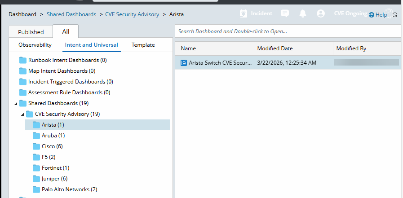Select the Arista Switch CVE Secur... row name

pyautogui.click(x=220, y=63)
